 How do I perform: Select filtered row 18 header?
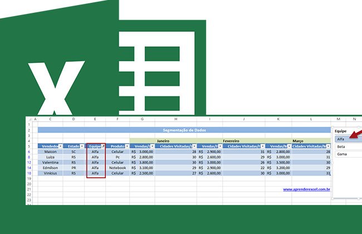(x=29, y=173)
